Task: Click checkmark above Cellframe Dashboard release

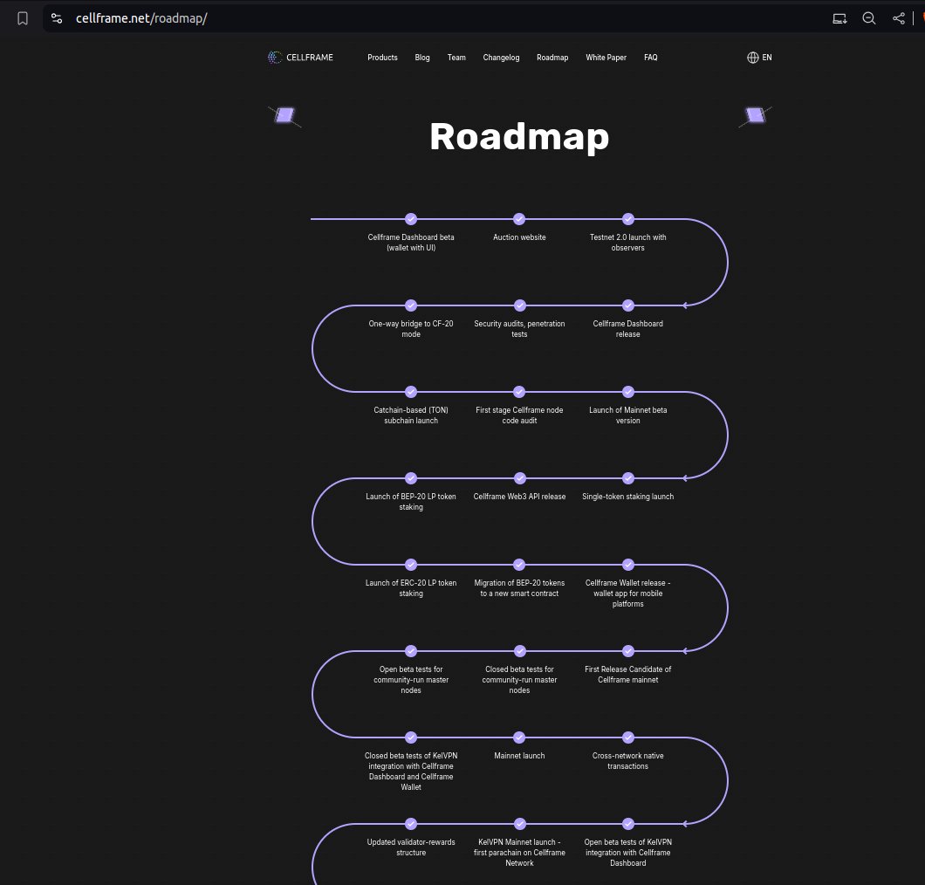Action: (628, 305)
